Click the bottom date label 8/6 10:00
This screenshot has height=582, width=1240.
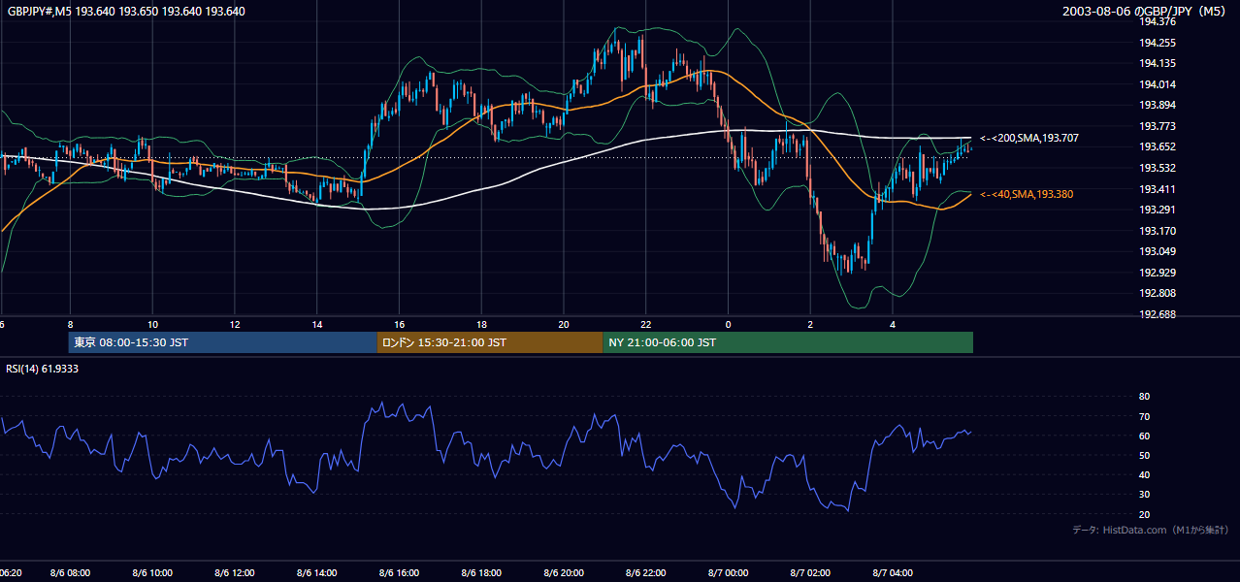click(152, 573)
